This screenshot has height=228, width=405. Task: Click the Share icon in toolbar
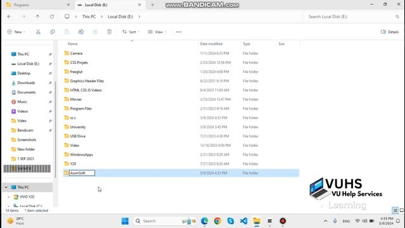(95, 32)
